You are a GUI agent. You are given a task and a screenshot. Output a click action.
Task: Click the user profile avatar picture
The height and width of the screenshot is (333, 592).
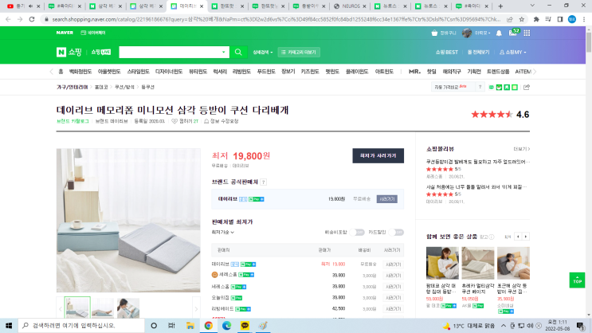pos(467,33)
